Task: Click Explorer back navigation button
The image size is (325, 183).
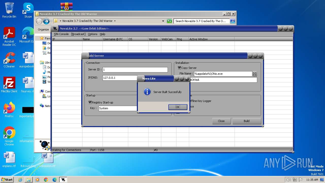Action: [x=39, y=21]
